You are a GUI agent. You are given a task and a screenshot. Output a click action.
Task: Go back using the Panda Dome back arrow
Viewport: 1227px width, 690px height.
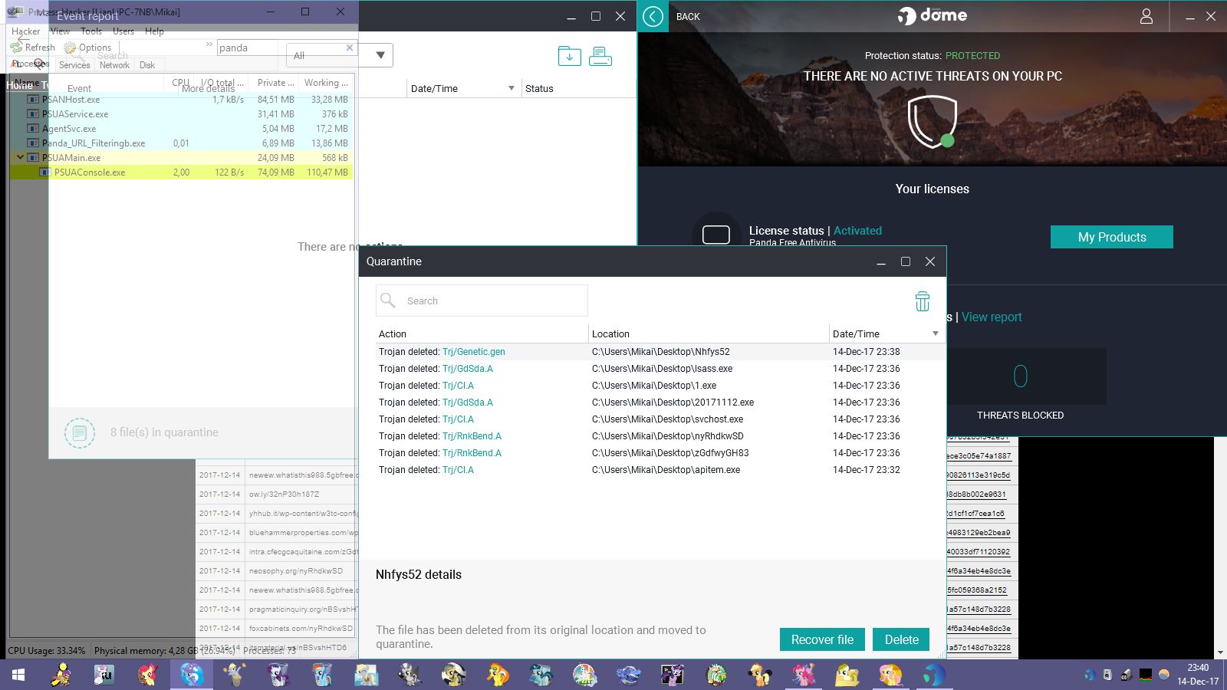653,16
